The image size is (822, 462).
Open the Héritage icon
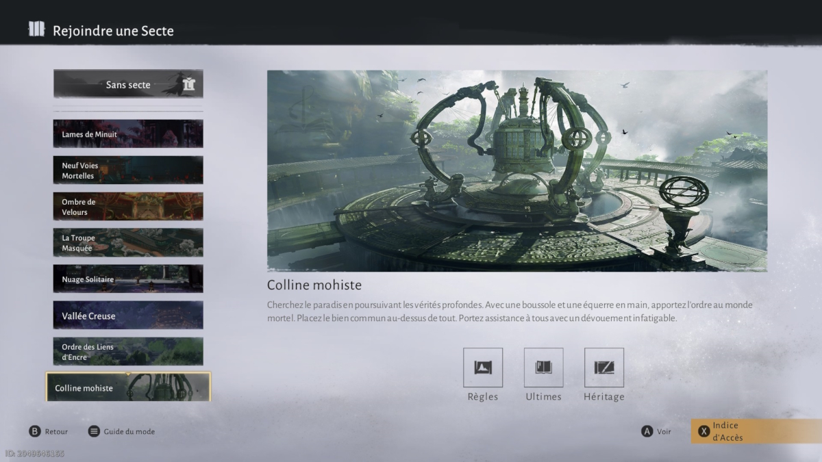[603, 368]
